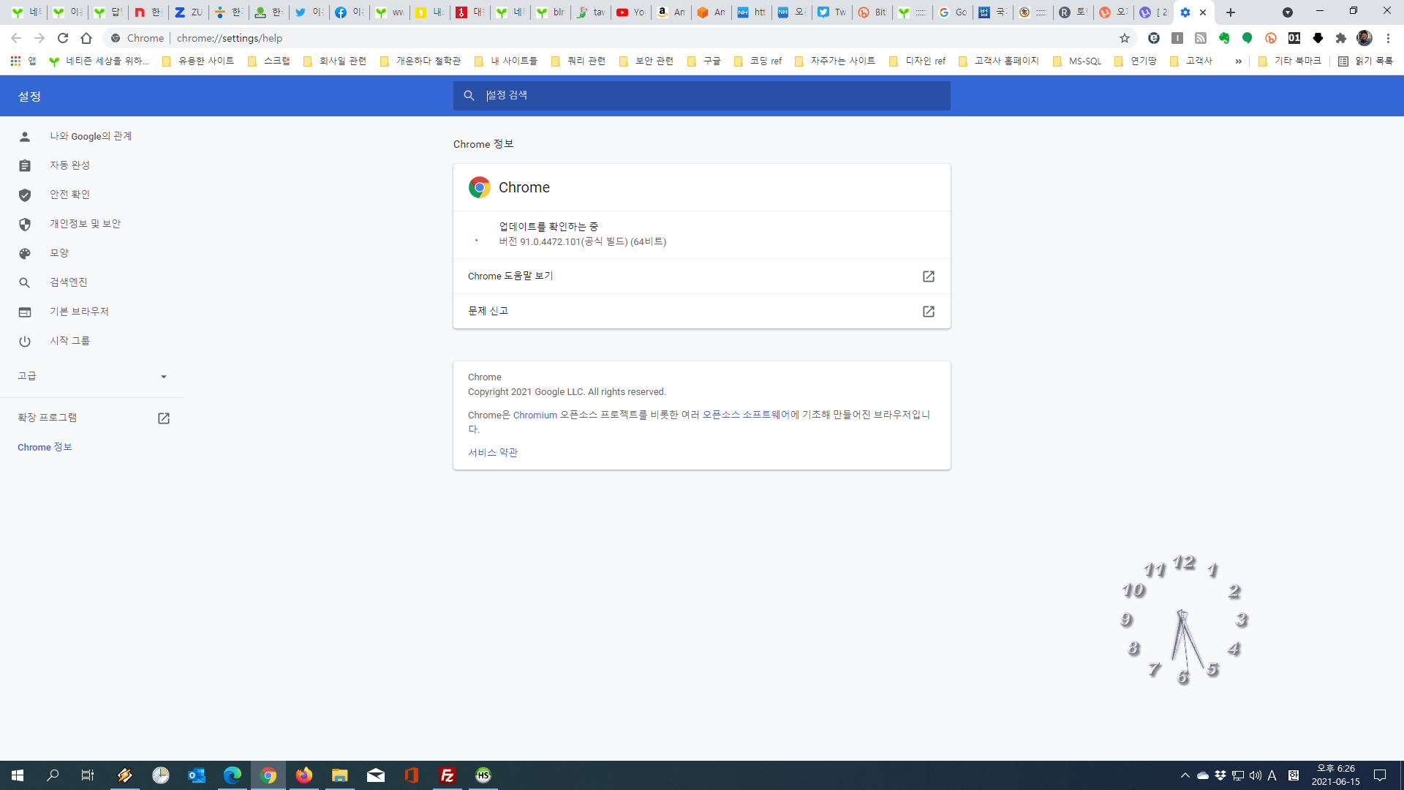
Task: Bookmark this page with star icon
Action: [x=1125, y=38]
